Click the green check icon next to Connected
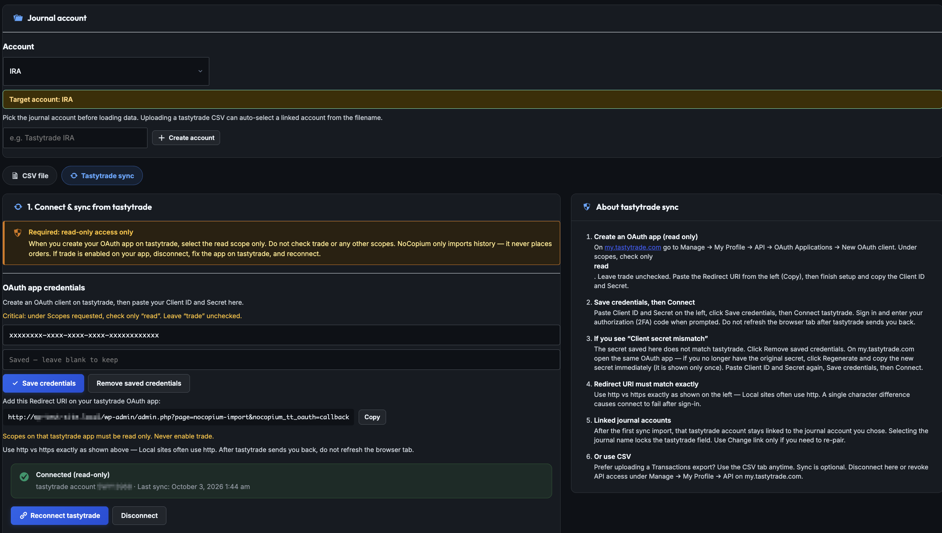The image size is (942, 533). click(x=24, y=477)
